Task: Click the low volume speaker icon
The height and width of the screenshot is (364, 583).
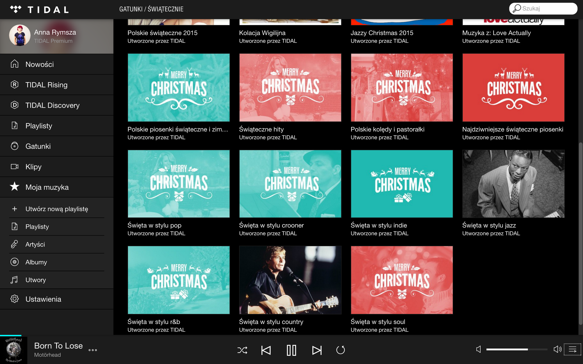Action: (478, 349)
